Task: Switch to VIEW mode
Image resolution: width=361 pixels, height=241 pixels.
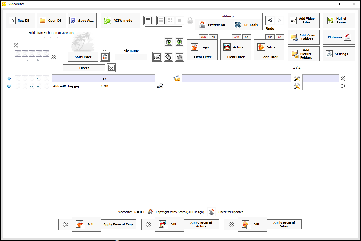Action: point(120,21)
